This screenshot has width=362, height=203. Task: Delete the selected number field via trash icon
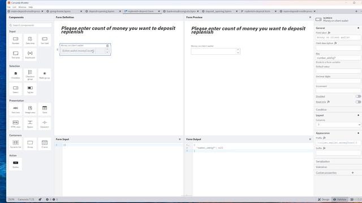[107, 46]
